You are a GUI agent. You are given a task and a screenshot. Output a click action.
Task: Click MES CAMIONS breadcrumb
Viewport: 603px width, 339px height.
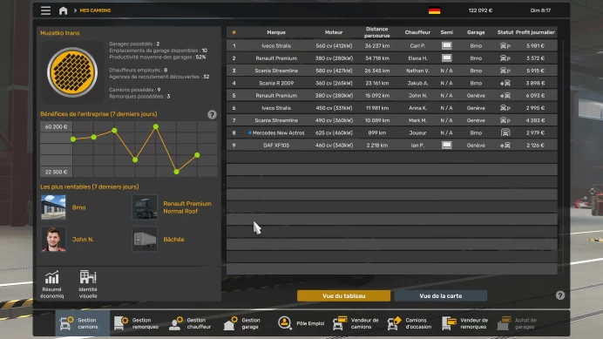95,10
